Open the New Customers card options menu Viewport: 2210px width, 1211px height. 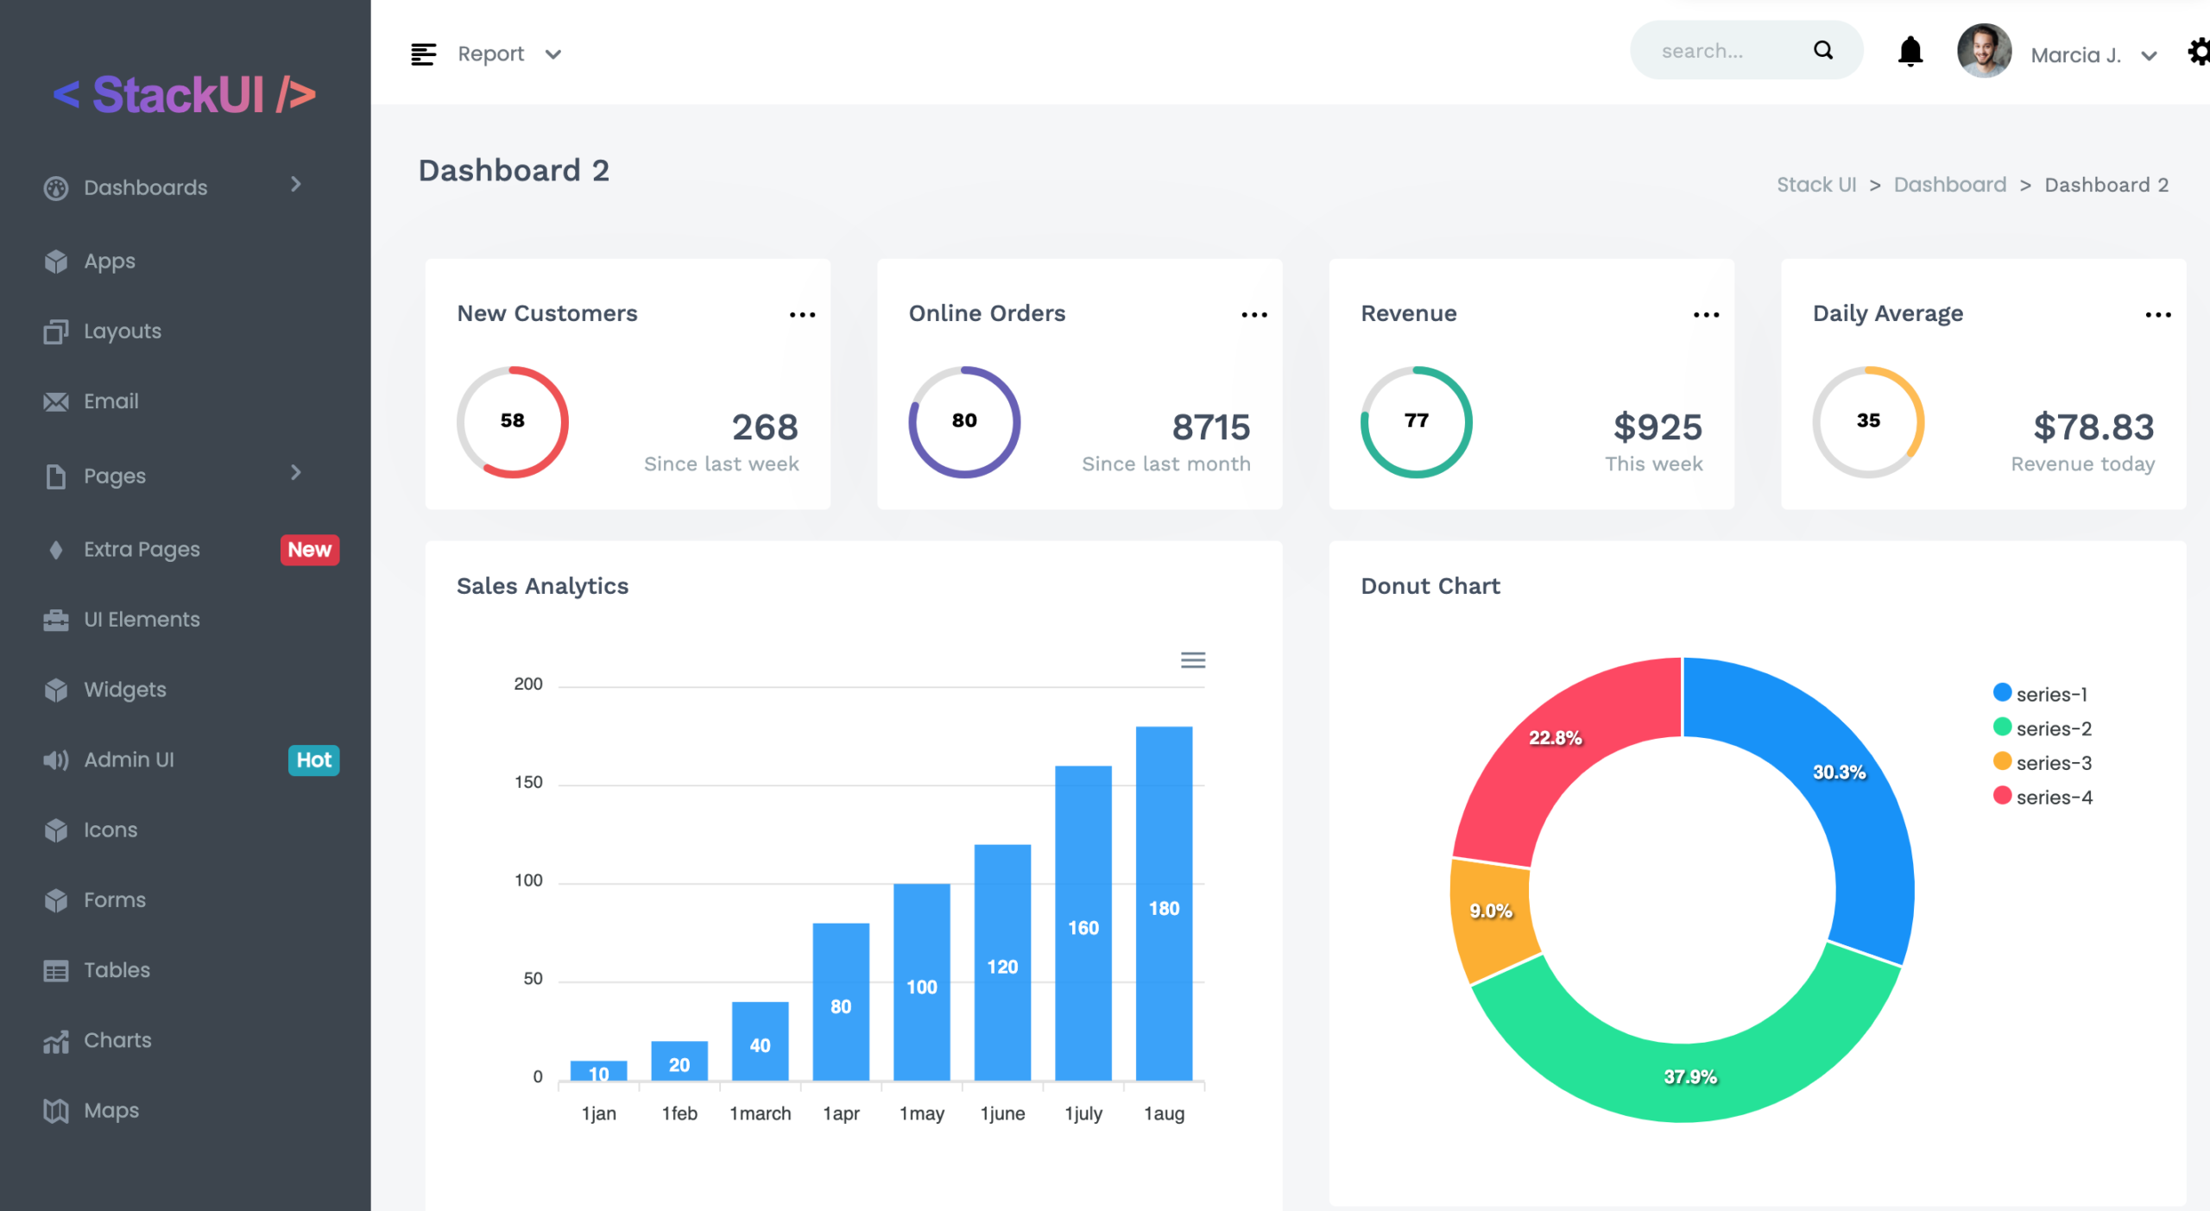(802, 314)
